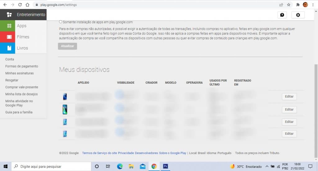Open Termos de Serviço do site link

pyautogui.click(x=99, y=153)
